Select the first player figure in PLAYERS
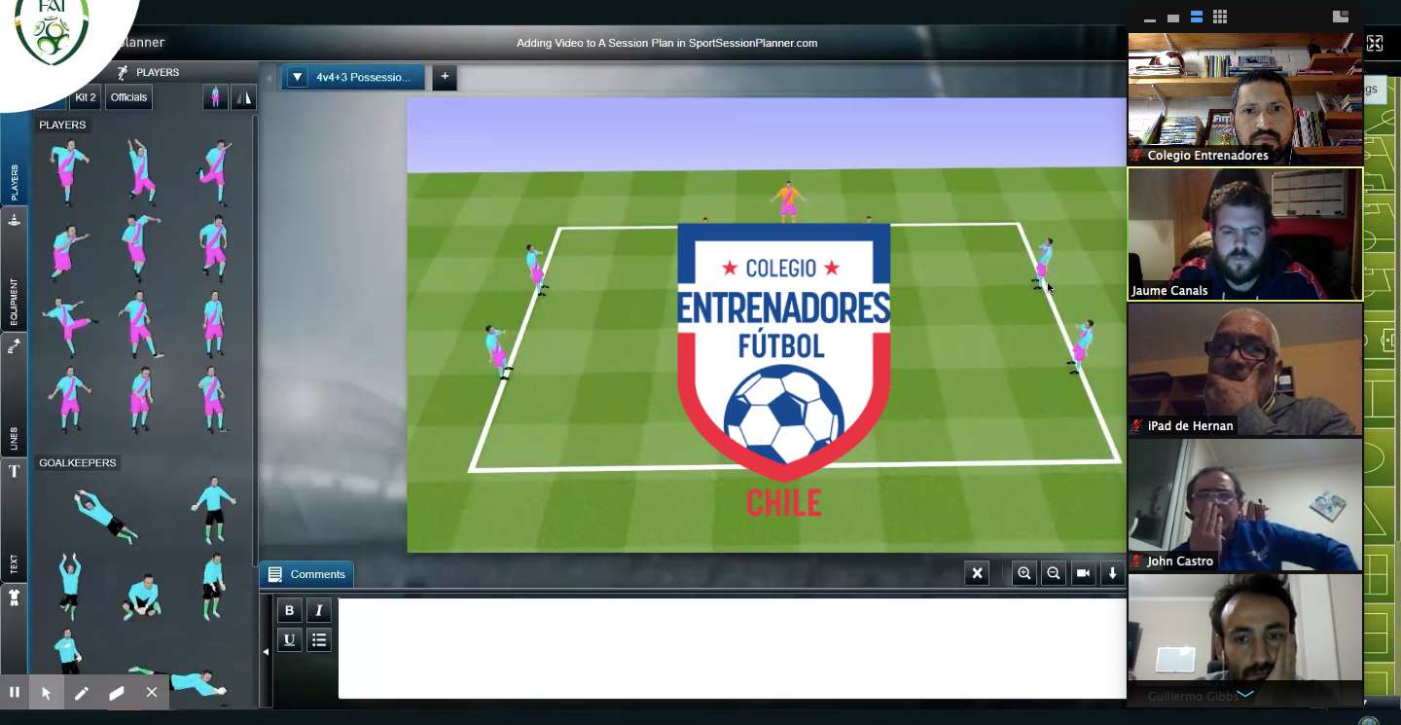Screen dimensions: 1401x725 pos(69,172)
